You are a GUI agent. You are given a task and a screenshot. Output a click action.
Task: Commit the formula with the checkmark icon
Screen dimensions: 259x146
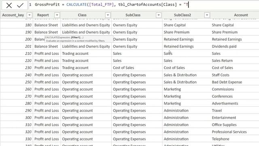pos(20,5)
